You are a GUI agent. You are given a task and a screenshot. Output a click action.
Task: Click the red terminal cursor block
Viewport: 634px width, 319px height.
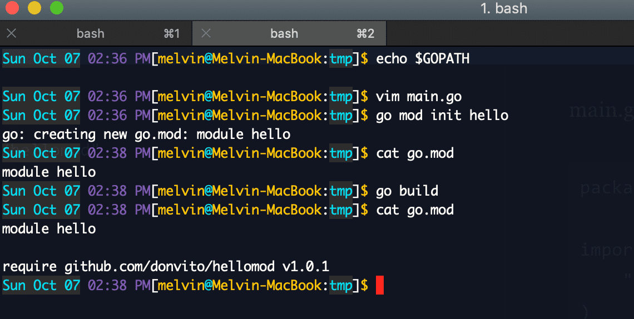[380, 286]
